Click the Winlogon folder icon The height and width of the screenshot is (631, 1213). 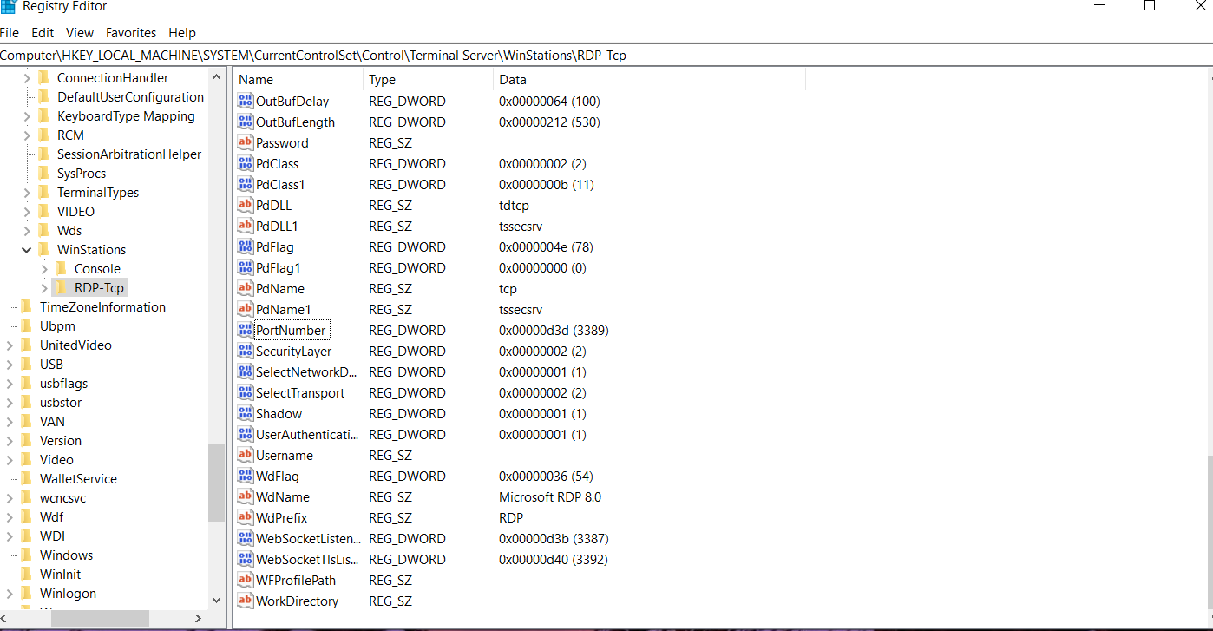(26, 594)
